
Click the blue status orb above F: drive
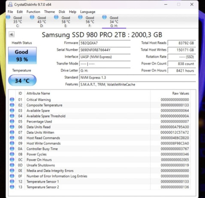(80, 17)
